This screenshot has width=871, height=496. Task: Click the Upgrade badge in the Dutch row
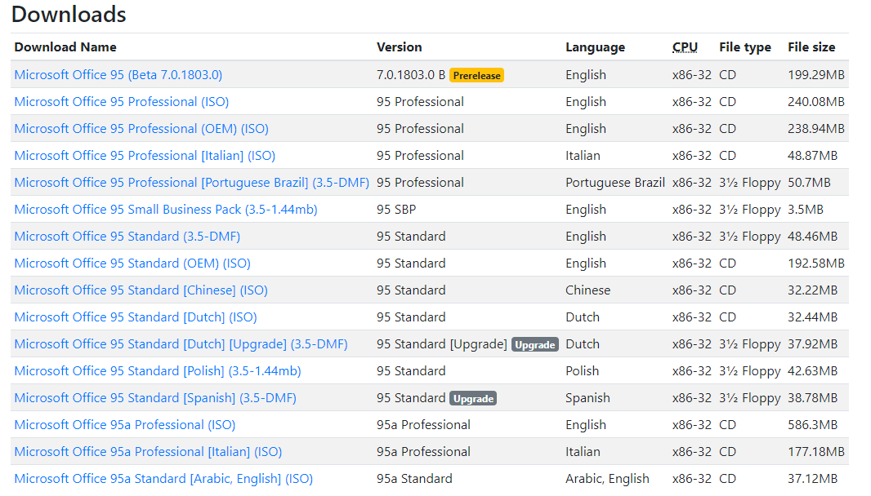[x=535, y=344]
